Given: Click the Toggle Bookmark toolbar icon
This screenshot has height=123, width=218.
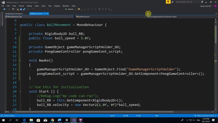Looking at the screenshot, I should coord(99,9).
